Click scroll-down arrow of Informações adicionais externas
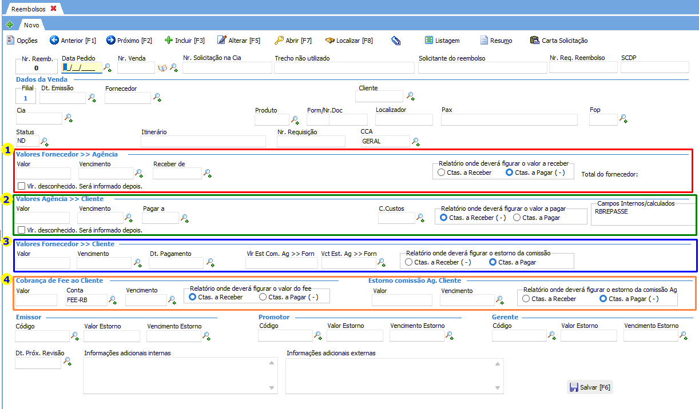 tap(498, 388)
